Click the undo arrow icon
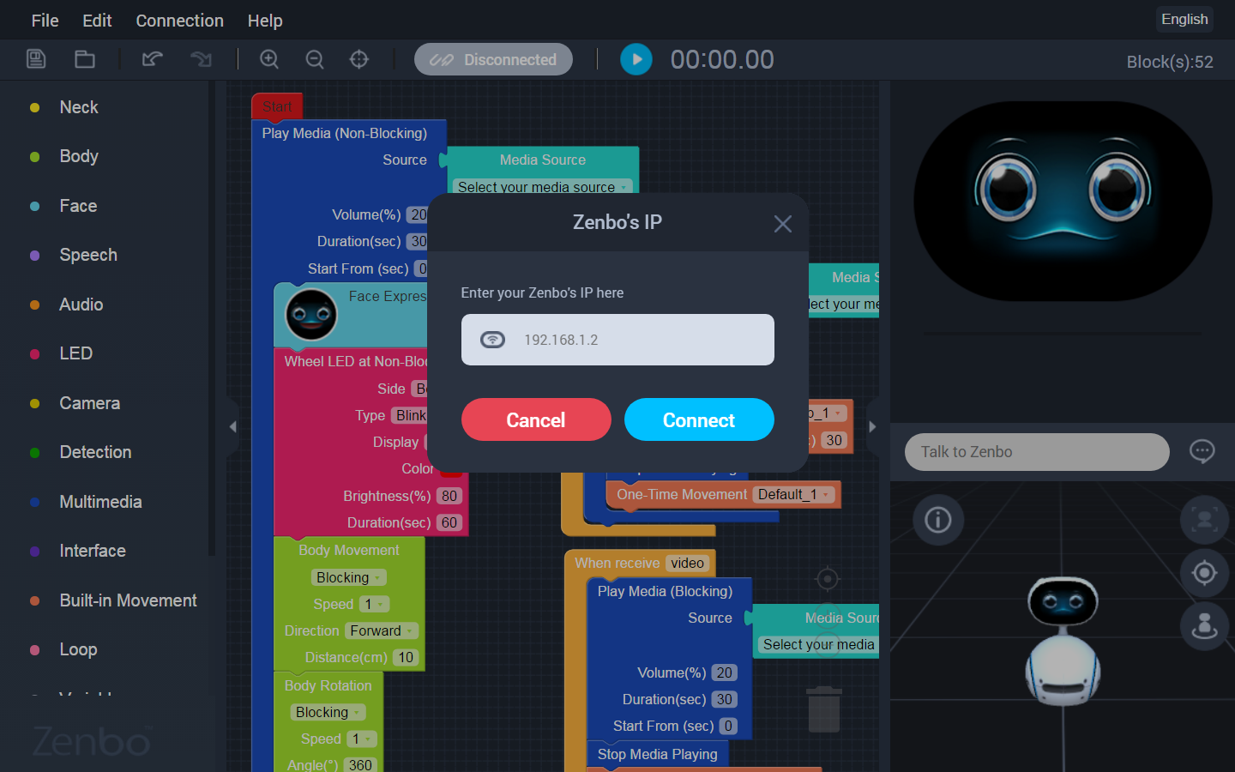The image size is (1235, 772). 153,59
